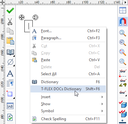
Task: Choose Check Spelling in context menu
Action: [68, 119]
